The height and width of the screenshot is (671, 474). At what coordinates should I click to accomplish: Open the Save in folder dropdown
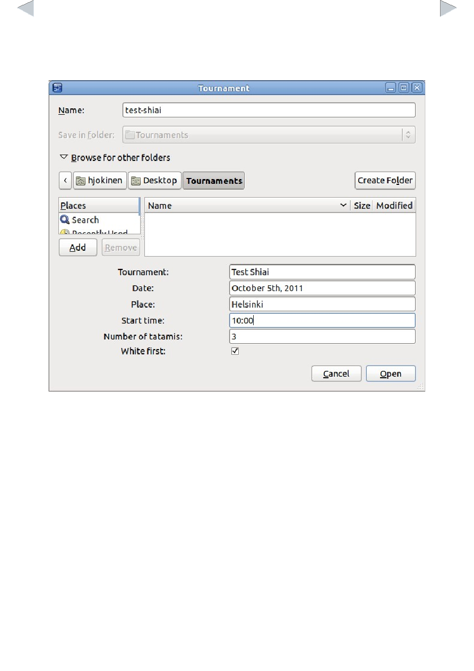coord(269,135)
